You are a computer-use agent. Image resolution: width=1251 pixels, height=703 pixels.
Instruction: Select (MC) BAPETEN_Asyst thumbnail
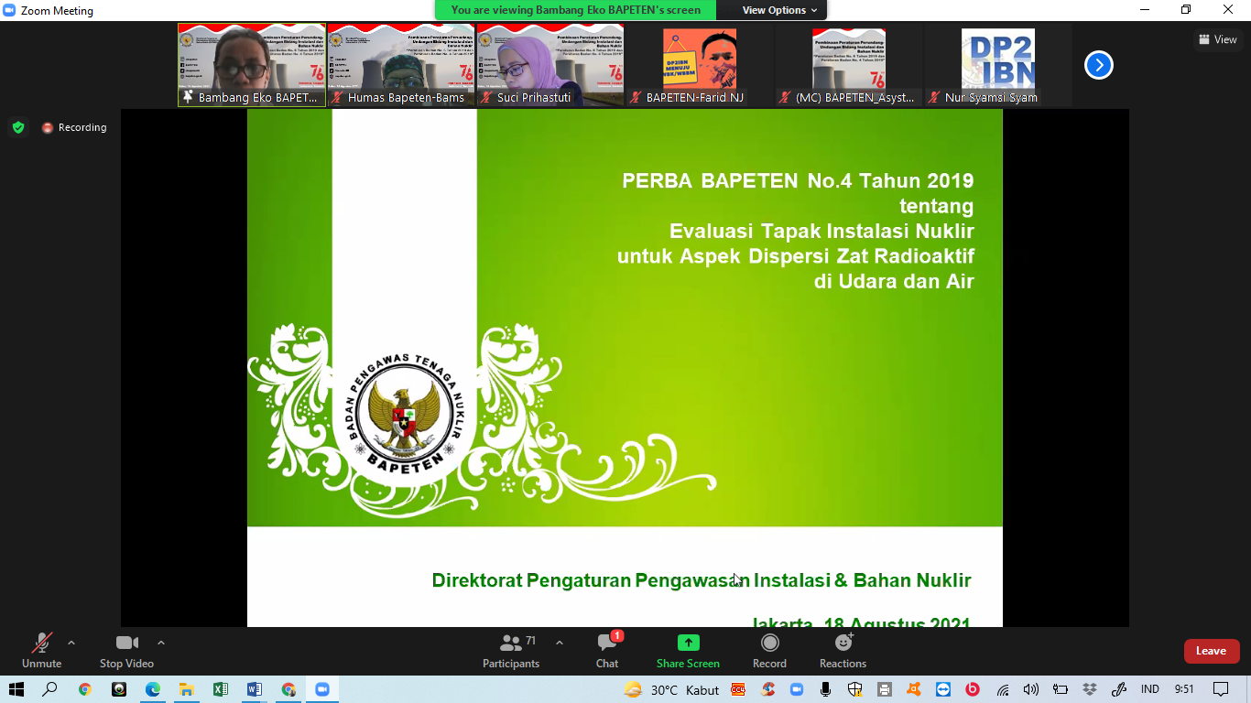coord(849,65)
